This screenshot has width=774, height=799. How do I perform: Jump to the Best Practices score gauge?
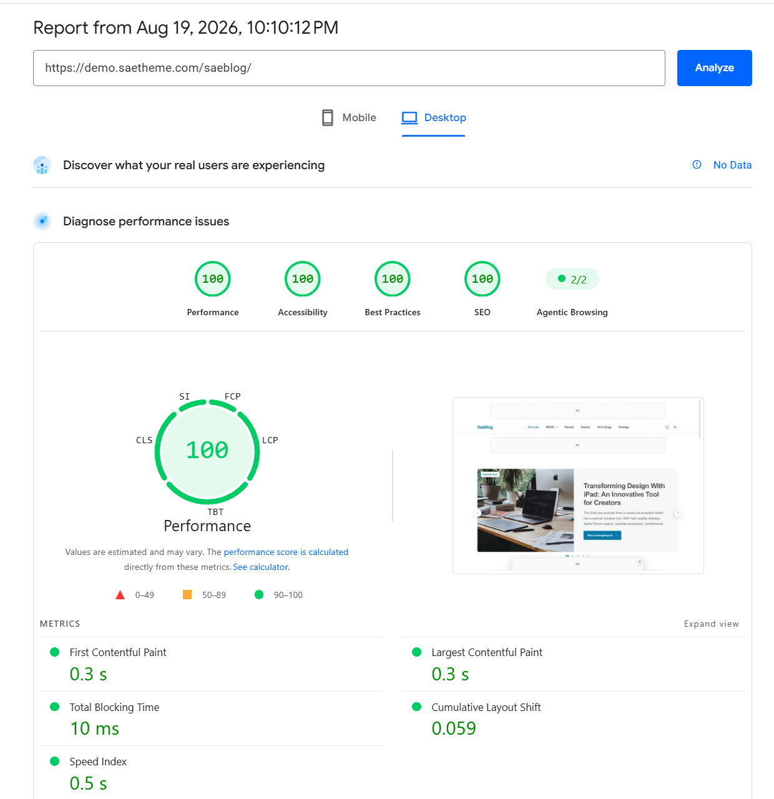coord(393,279)
